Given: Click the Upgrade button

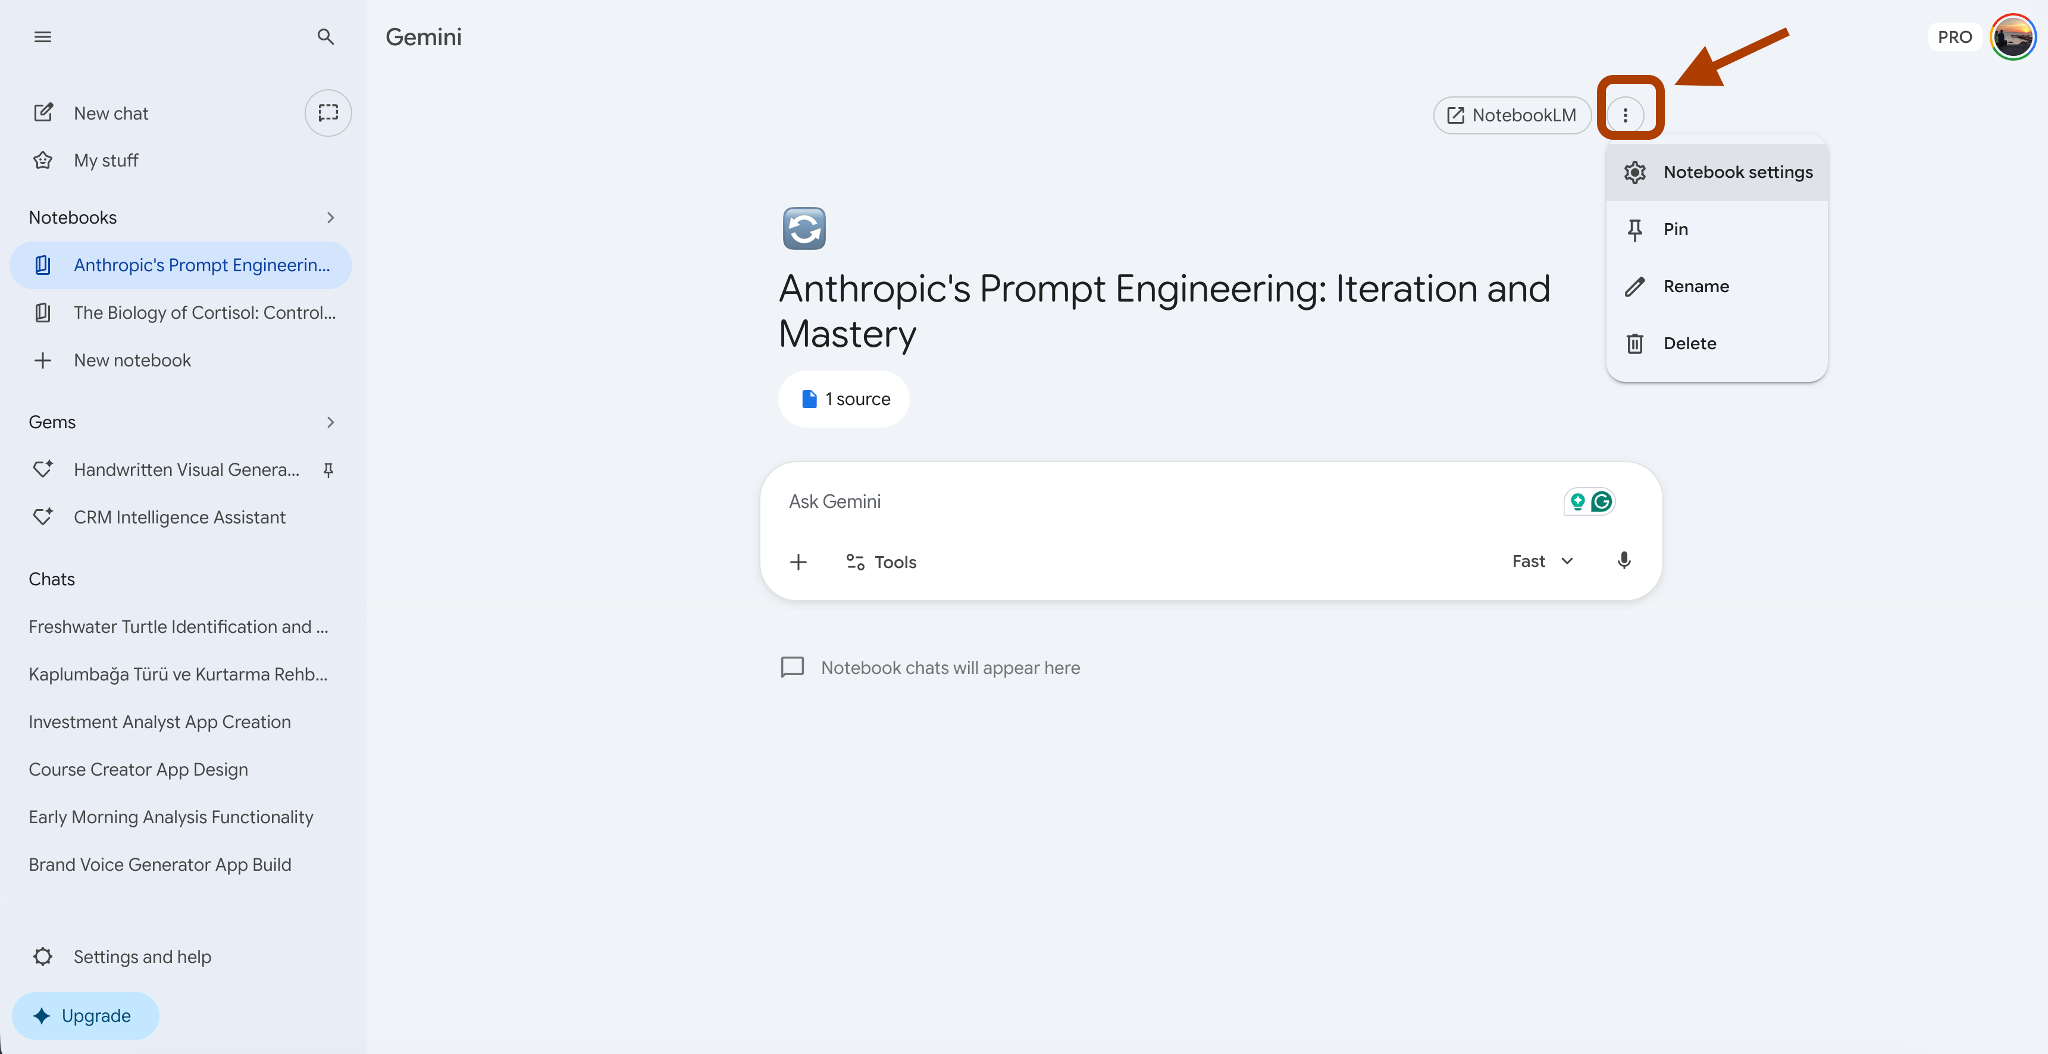Looking at the screenshot, I should 85,1015.
